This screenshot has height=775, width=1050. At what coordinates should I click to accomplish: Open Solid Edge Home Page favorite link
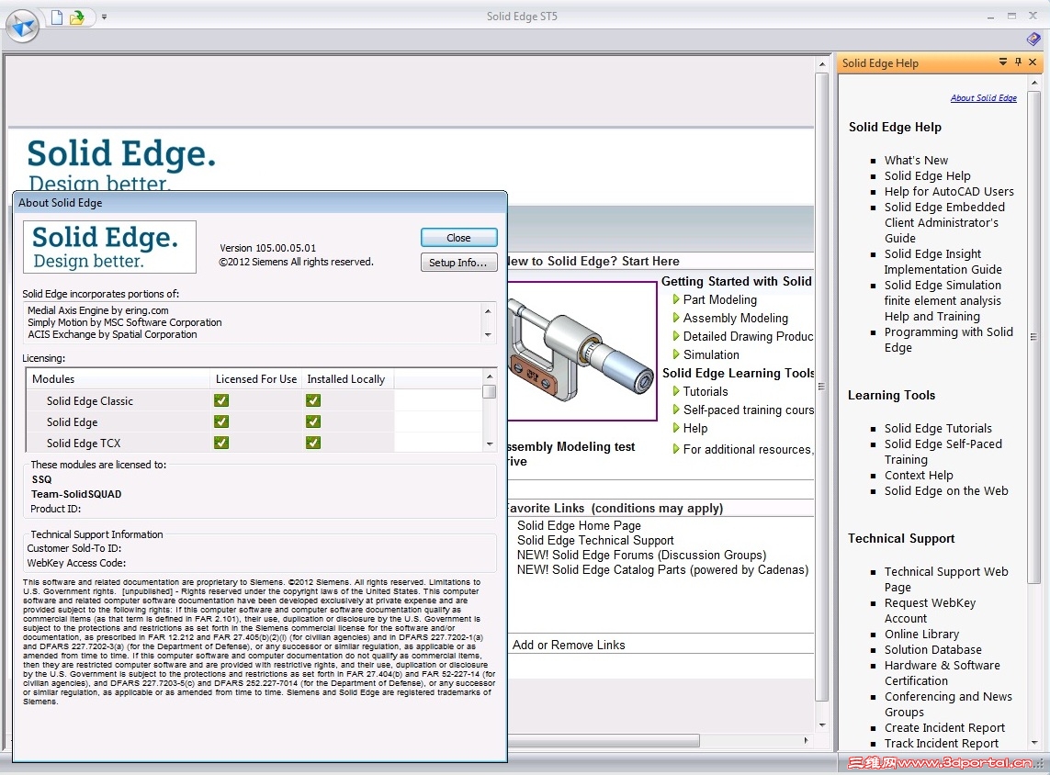(x=579, y=526)
